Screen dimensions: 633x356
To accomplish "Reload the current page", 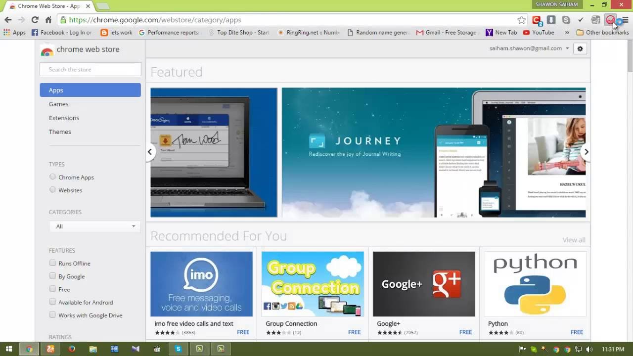I will pyautogui.click(x=35, y=20).
